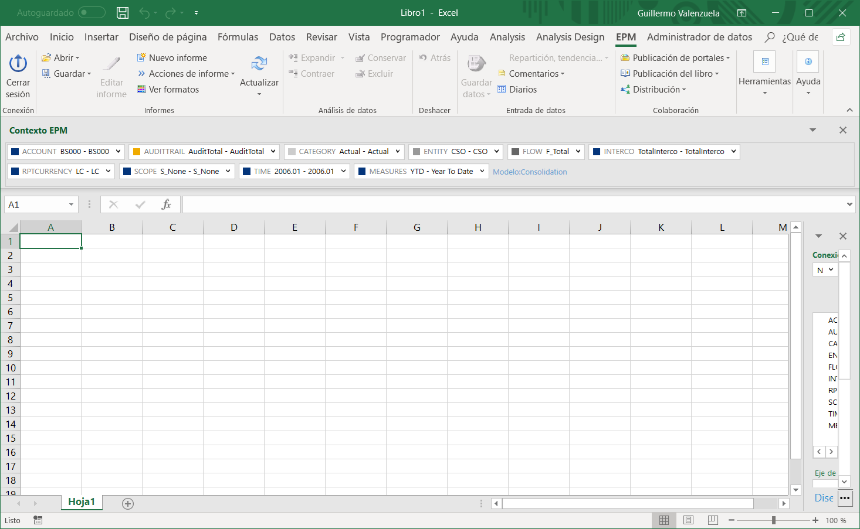
Task: Toggle the Autoguardado switch
Action: tap(92, 13)
